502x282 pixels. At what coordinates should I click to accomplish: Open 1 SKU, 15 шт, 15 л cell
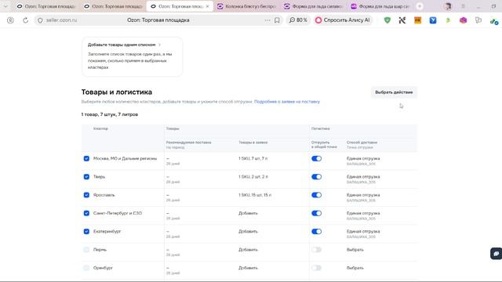(x=255, y=195)
